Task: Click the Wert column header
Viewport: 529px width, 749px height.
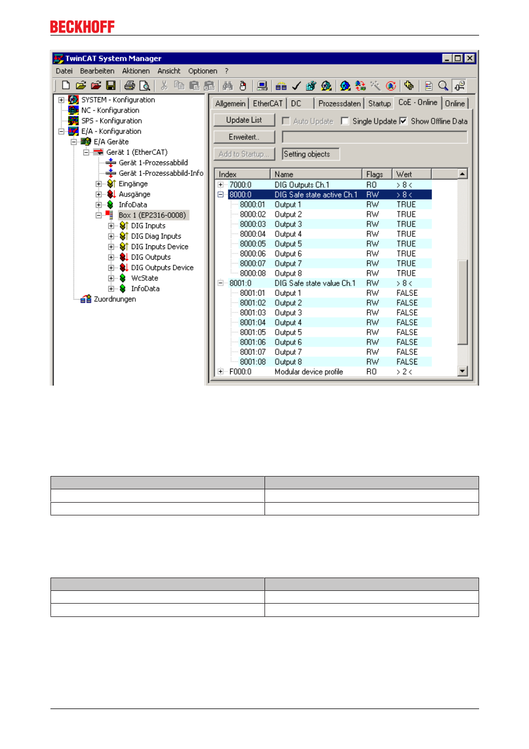Action: click(412, 174)
